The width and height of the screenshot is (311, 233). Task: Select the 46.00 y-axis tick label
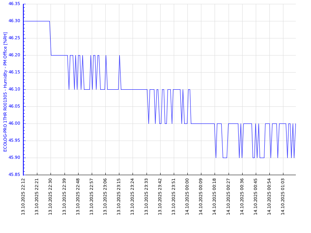14,123
